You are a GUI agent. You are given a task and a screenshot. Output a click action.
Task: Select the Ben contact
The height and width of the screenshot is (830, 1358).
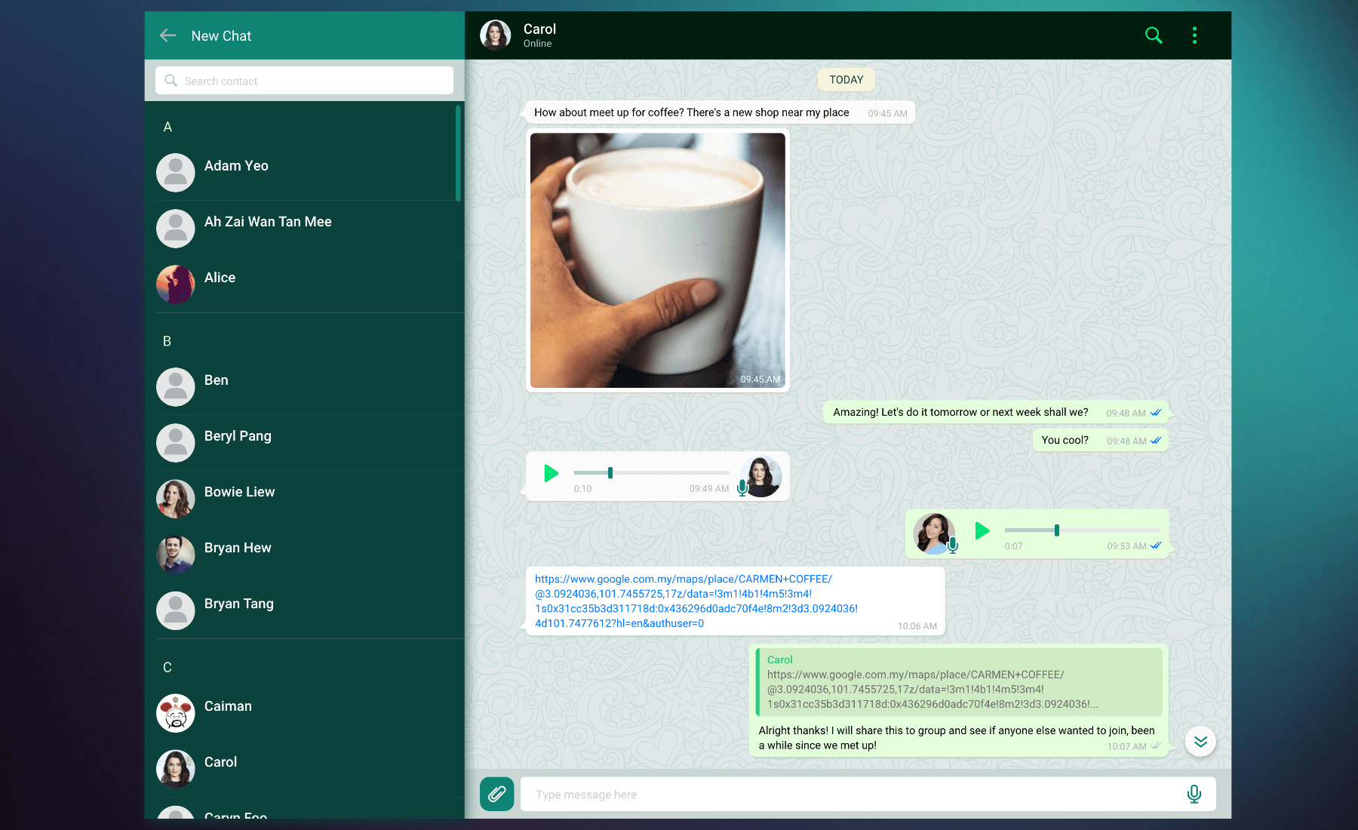[x=309, y=387]
